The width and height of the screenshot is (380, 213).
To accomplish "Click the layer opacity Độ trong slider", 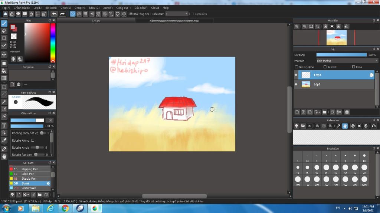I will pyautogui.click(x=341, y=55).
